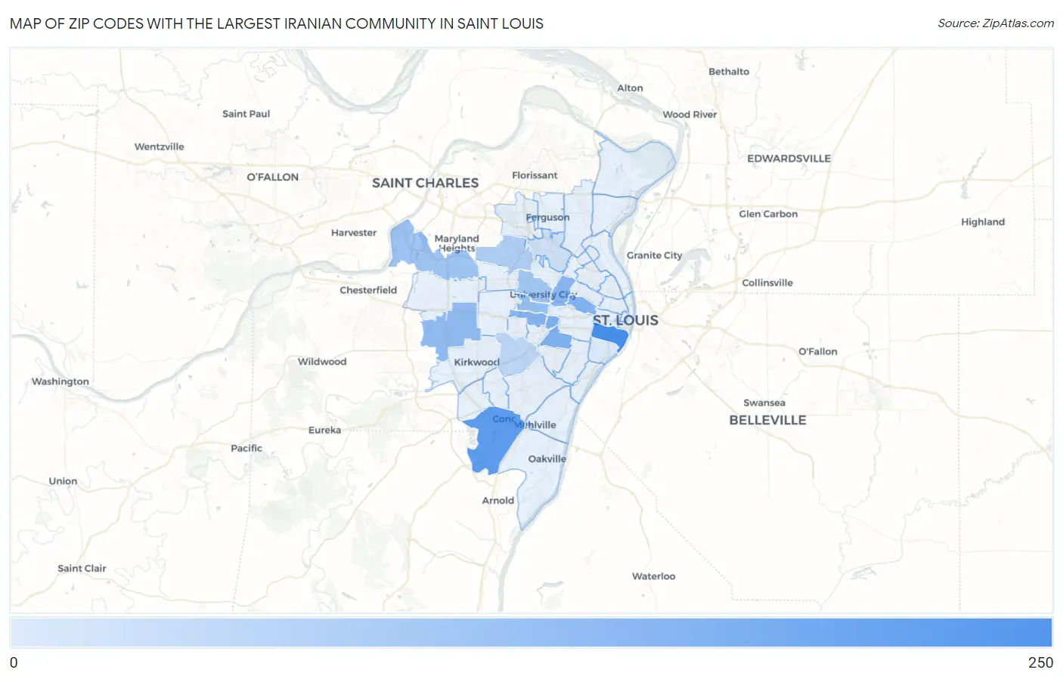Click the Highland map label
The image size is (1063, 679).
click(983, 222)
